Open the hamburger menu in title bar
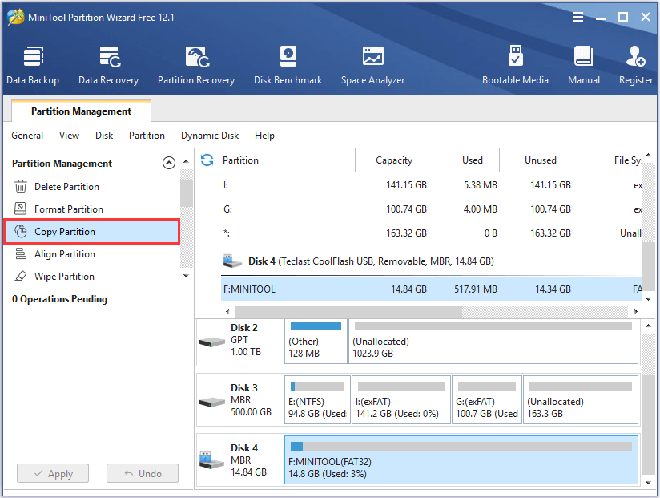Screen dimensions: 660x498 click(x=577, y=17)
